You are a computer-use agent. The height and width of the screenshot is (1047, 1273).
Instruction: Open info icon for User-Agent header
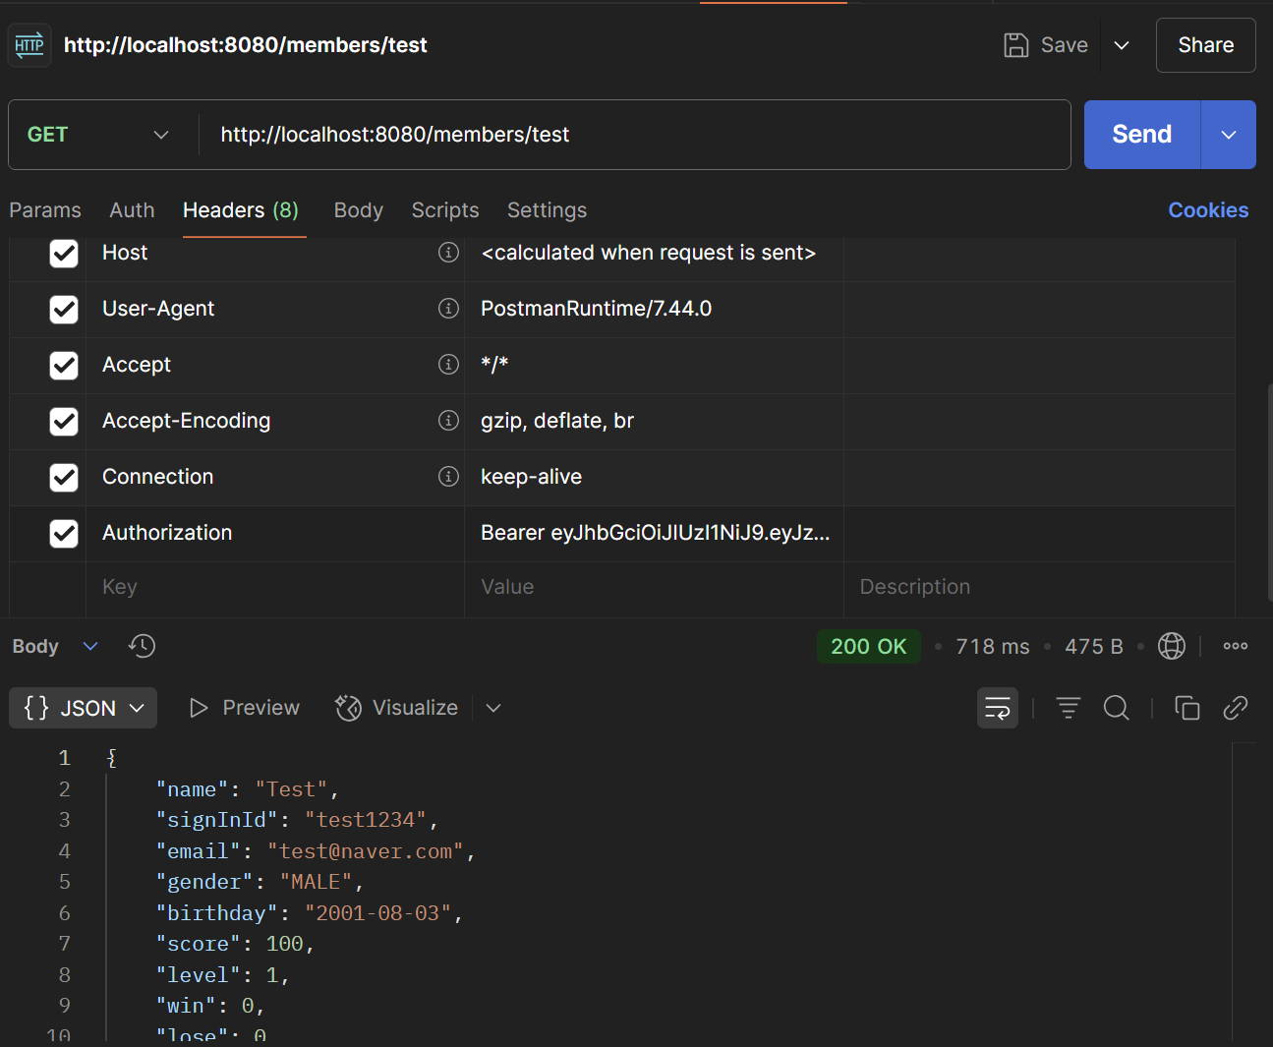448,309
